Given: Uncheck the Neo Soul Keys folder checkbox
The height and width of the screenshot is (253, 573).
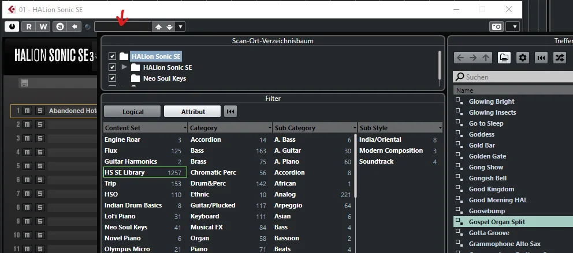Looking at the screenshot, I should [112, 78].
